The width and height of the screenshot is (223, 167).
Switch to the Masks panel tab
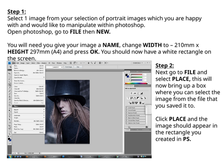click(x=137, y=86)
